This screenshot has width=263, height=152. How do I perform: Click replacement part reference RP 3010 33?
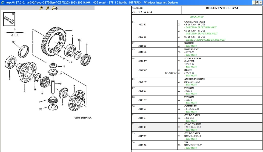(171, 73)
